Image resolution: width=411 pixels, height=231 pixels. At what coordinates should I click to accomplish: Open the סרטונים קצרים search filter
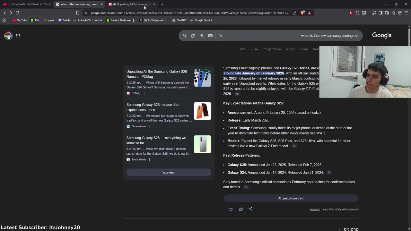pyautogui.click(x=272, y=49)
